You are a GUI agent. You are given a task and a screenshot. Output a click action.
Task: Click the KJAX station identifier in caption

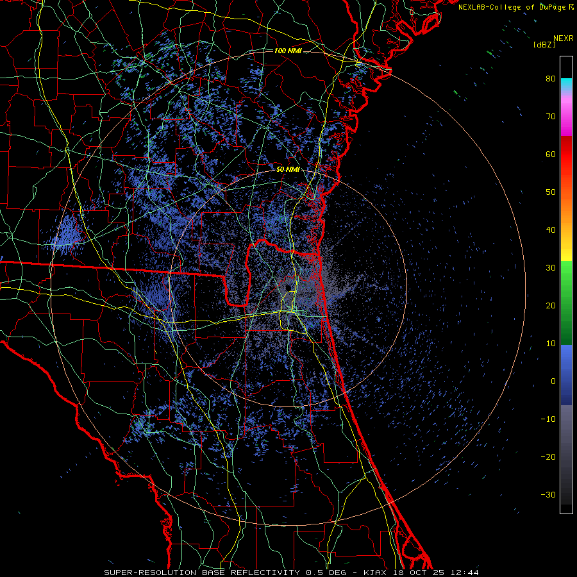coord(376,573)
